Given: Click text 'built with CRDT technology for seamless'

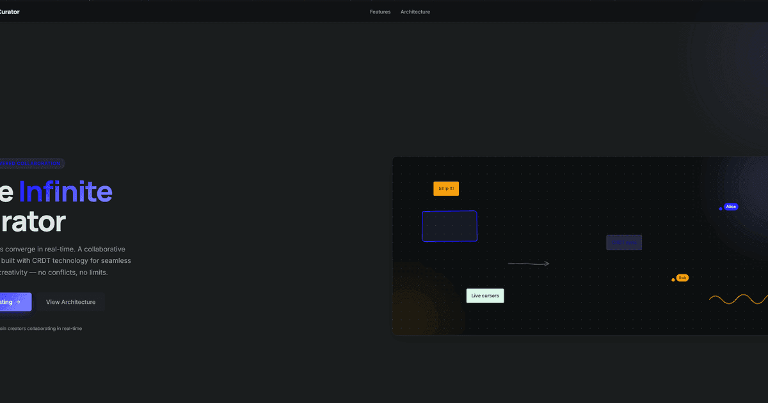Looking at the screenshot, I should click(67, 260).
